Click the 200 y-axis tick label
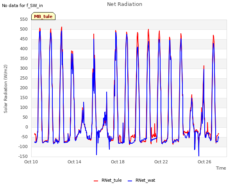The width and height of the screenshot is (250, 188). click(x=24, y=88)
